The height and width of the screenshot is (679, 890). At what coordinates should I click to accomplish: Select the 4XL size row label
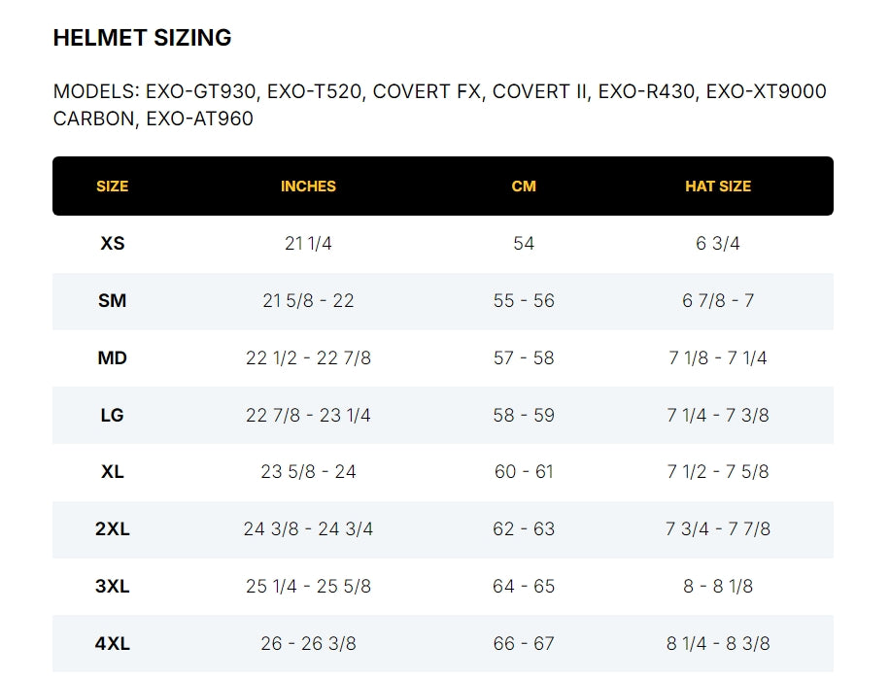(113, 643)
